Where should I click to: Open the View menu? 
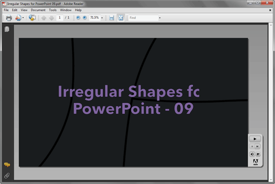point(24,10)
